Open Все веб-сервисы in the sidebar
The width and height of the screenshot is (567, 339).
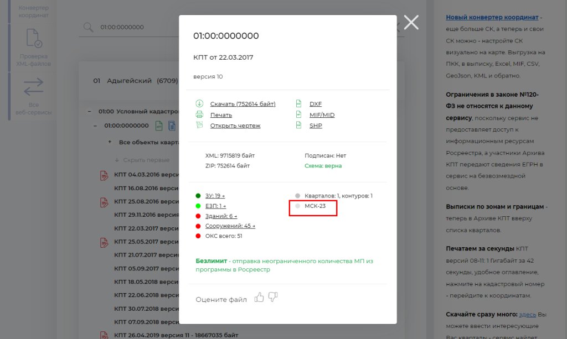tap(34, 97)
